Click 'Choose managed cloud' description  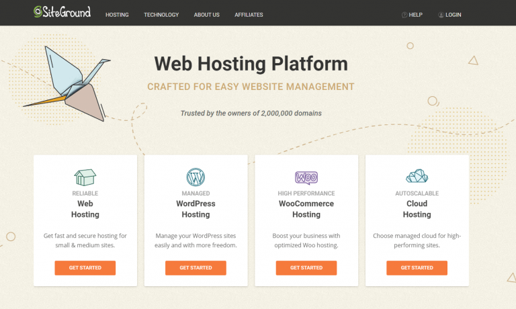coord(417,240)
